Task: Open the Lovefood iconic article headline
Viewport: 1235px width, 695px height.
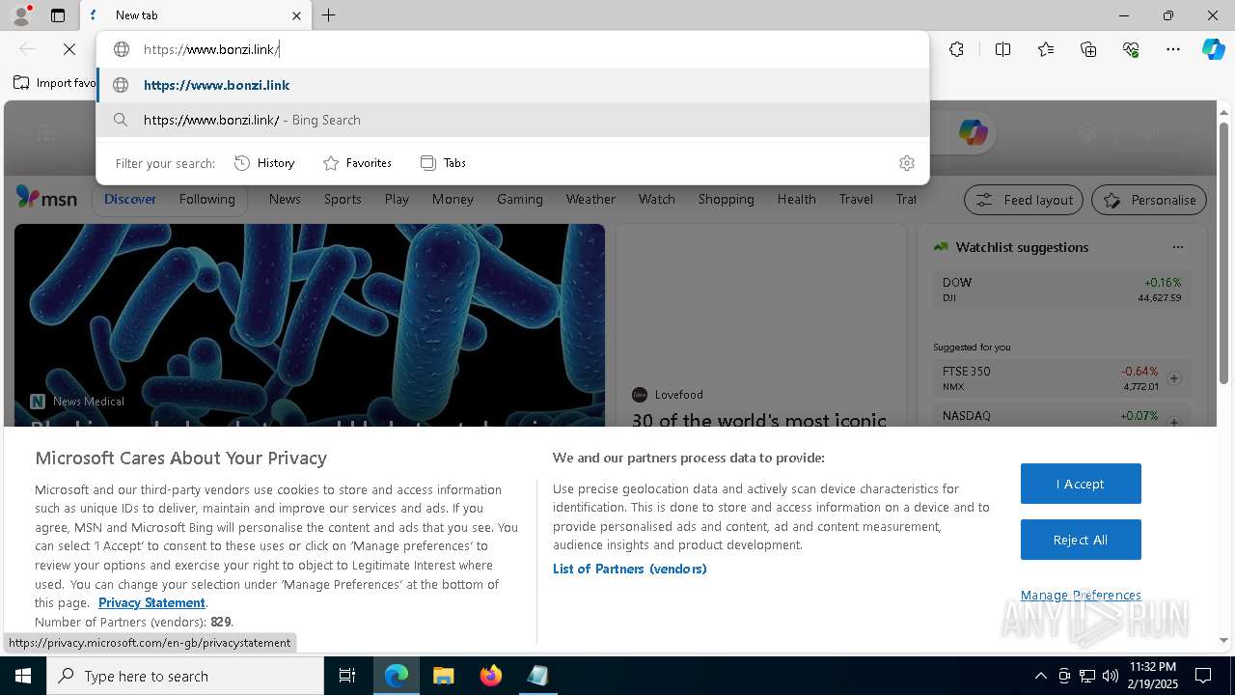Action: (759, 421)
